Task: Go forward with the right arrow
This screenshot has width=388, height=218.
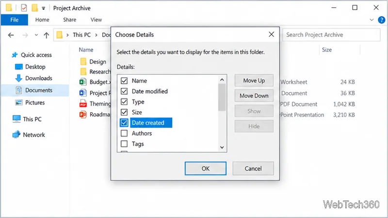Action: [x=25, y=35]
